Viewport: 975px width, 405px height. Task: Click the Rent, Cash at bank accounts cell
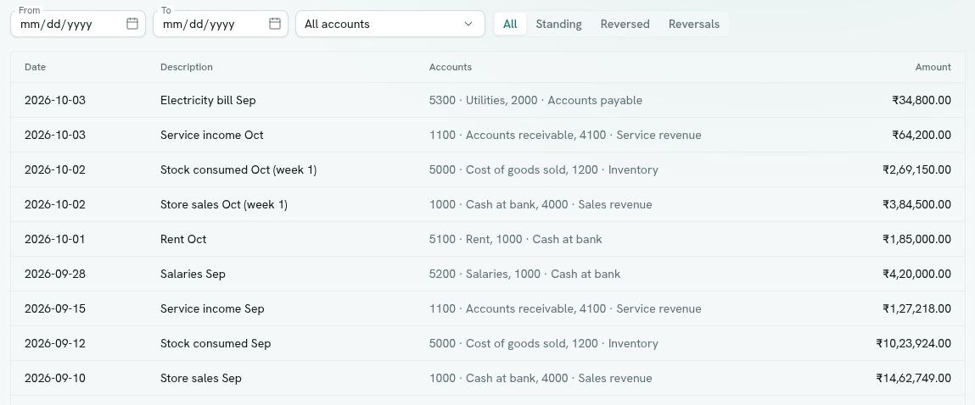(515, 239)
